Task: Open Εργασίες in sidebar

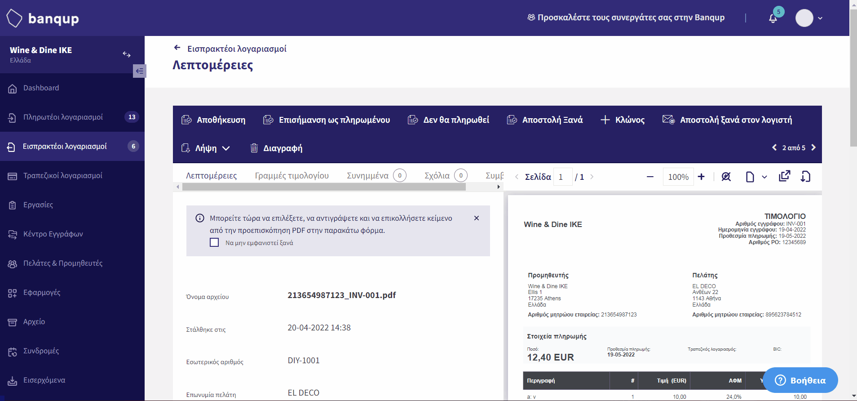Action: tap(72, 205)
